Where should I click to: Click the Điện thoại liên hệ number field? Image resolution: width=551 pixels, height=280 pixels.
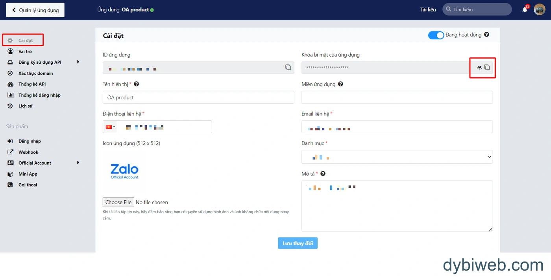pyautogui.click(x=165, y=127)
